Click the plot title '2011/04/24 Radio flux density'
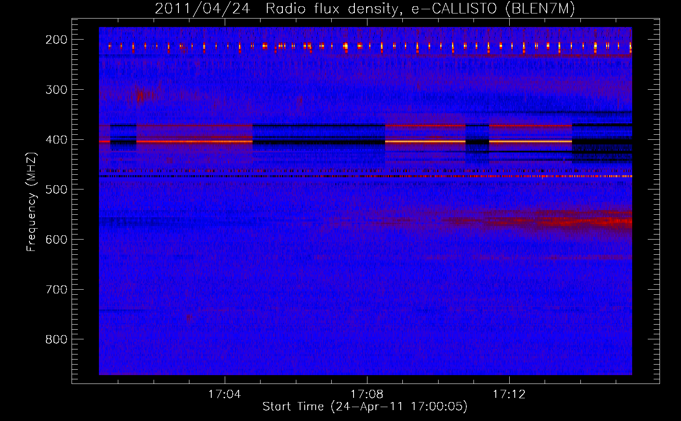 click(x=365, y=8)
